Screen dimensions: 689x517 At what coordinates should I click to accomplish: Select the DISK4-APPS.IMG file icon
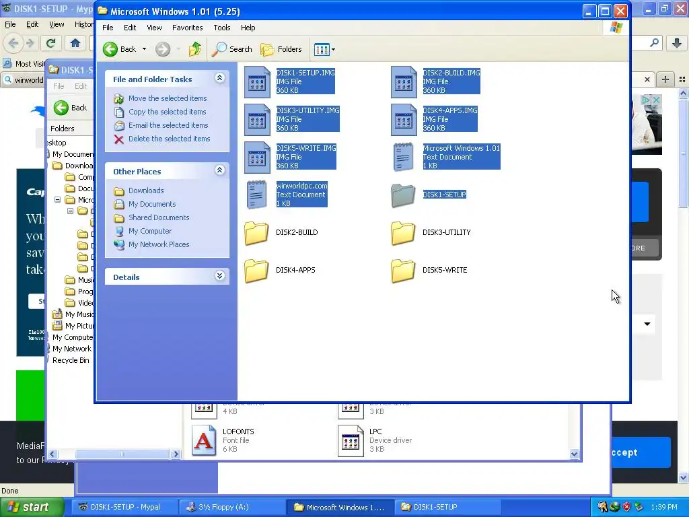click(x=404, y=120)
